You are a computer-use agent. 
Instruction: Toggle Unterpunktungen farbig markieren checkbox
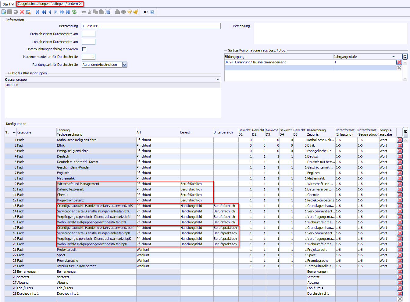pos(84,49)
